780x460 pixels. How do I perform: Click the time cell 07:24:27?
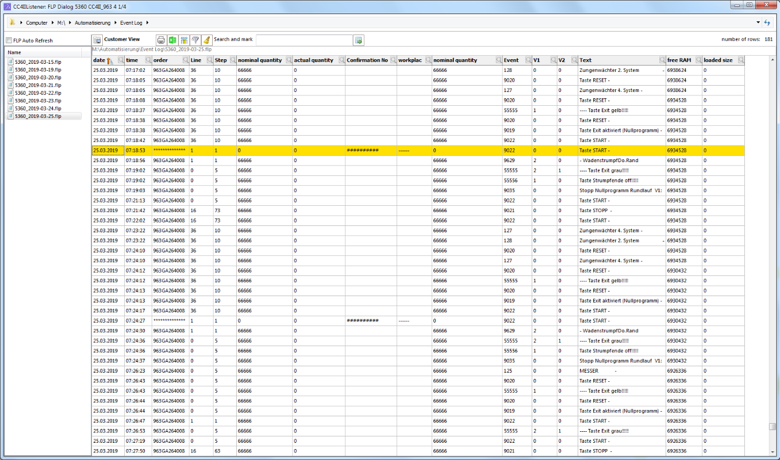[x=138, y=321]
